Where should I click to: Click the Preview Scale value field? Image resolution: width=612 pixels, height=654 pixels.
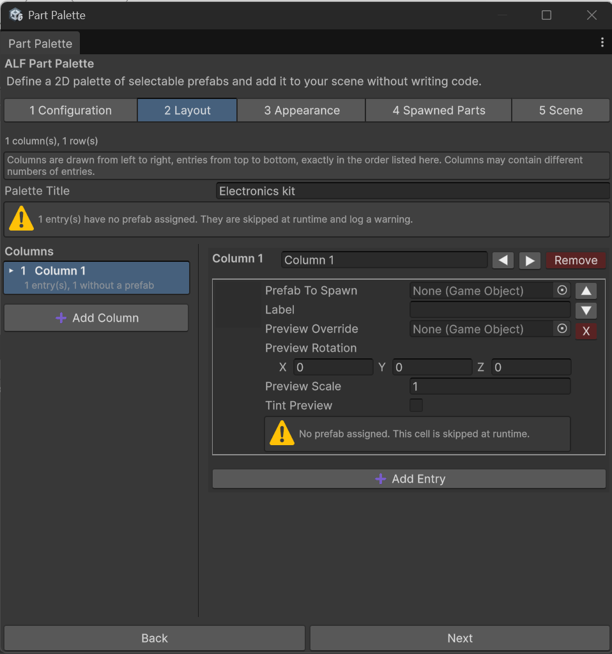[490, 386]
